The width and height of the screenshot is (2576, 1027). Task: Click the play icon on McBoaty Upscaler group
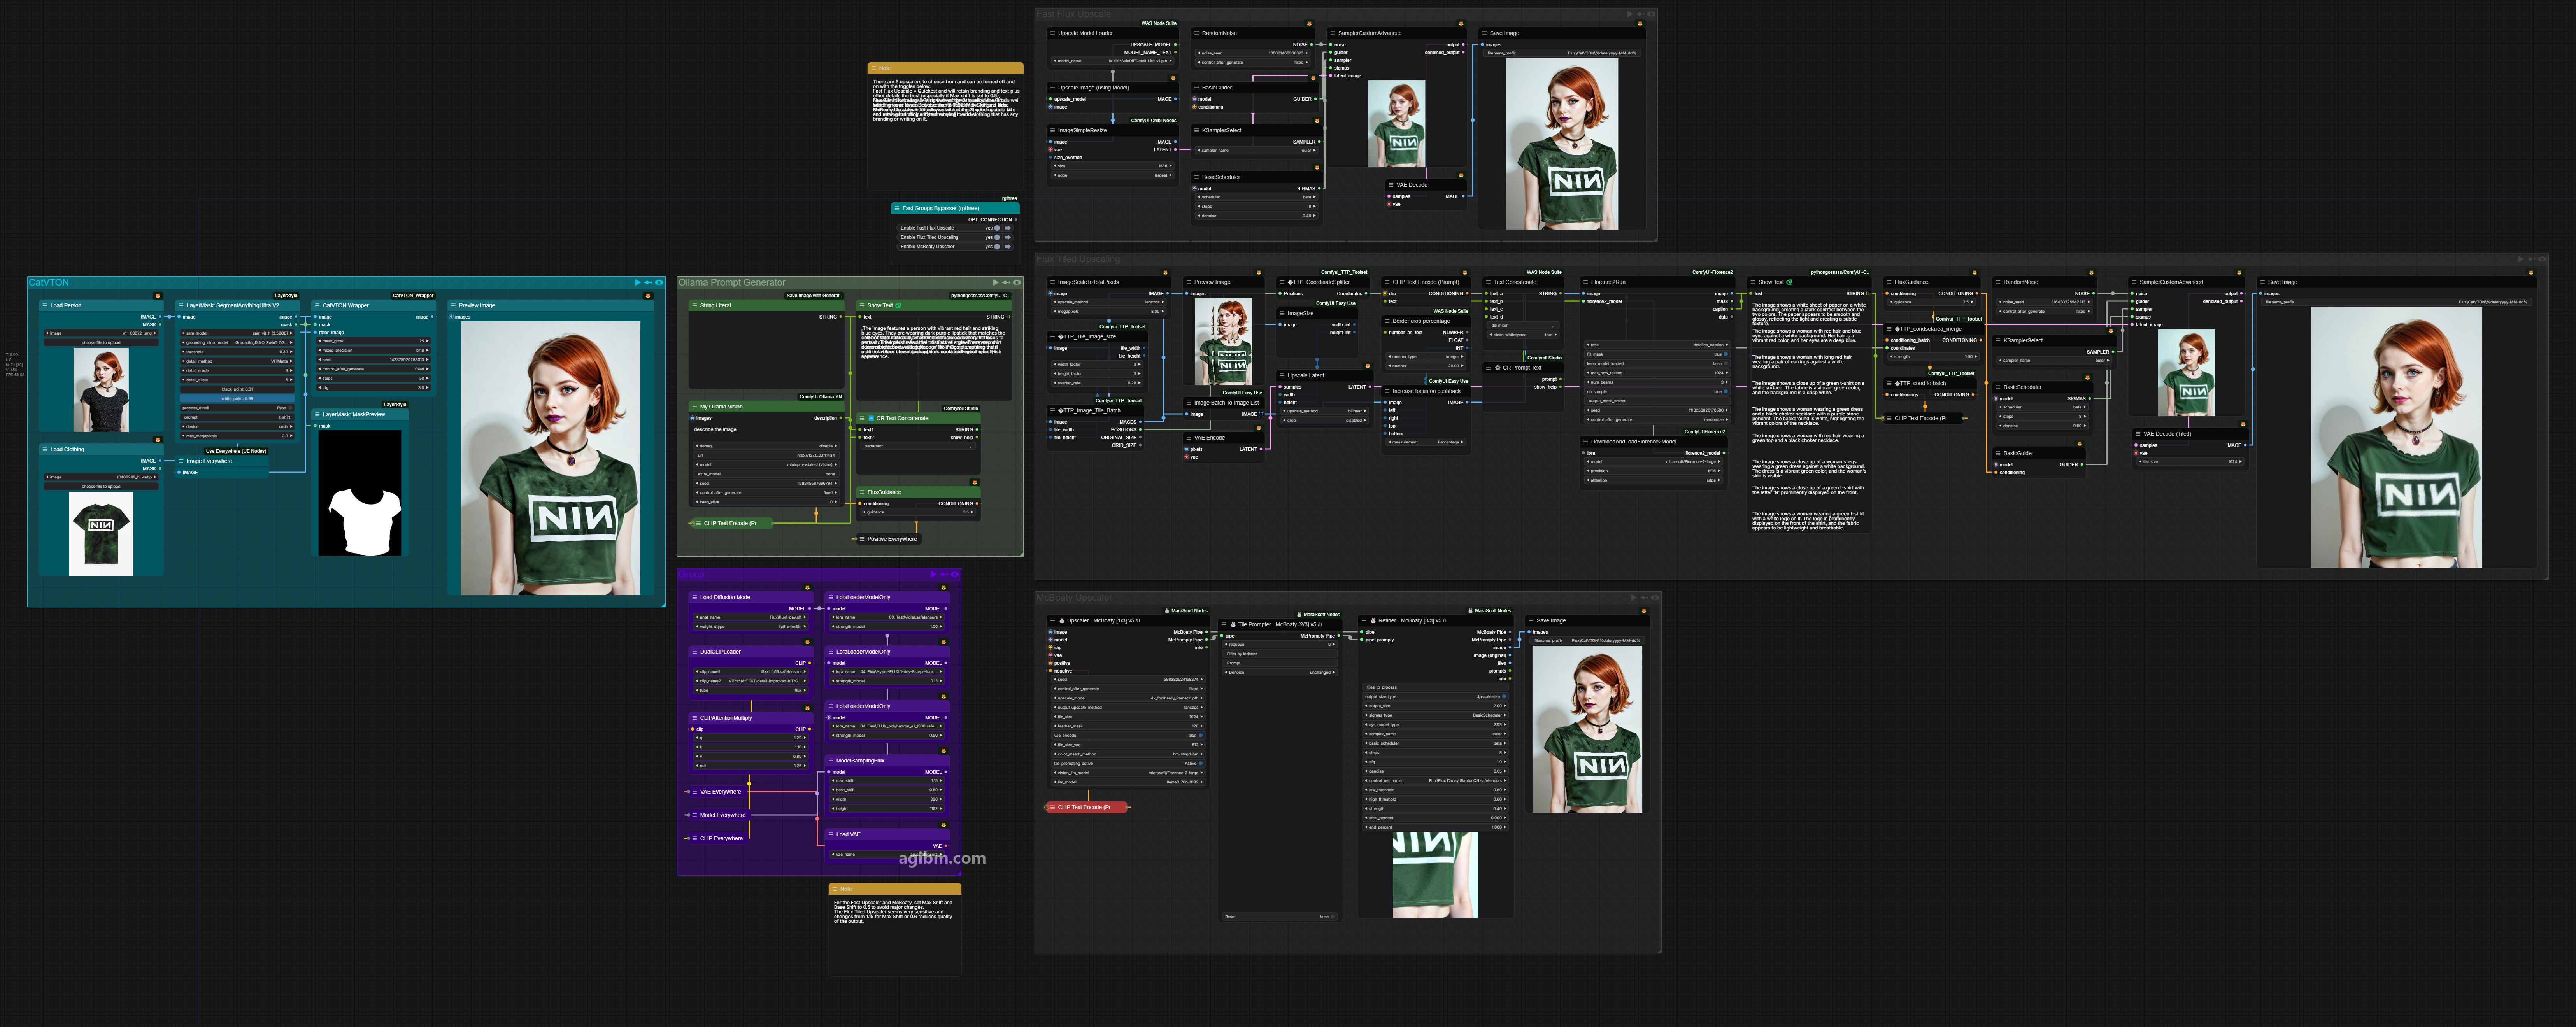pos(1634,598)
